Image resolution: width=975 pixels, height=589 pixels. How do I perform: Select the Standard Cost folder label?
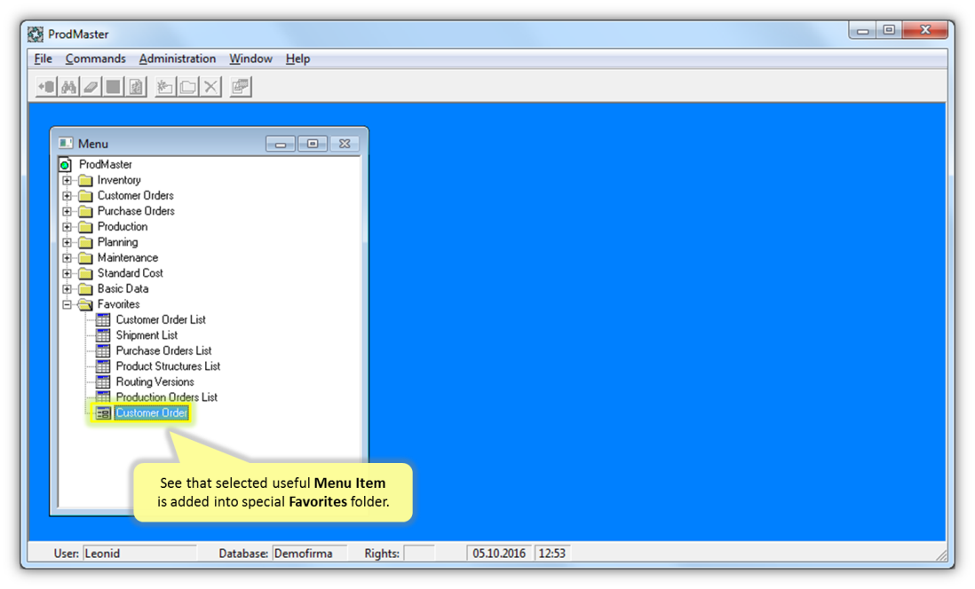(x=130, y=273)
